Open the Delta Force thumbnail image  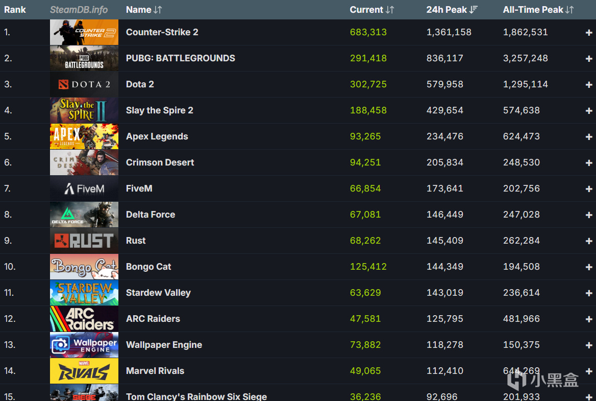[84, 215]
